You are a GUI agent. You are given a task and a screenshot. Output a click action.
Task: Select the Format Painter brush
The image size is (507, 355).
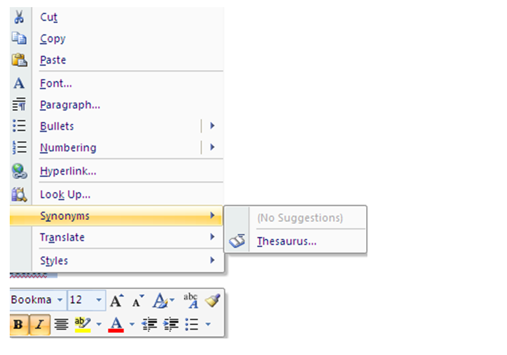212,300
